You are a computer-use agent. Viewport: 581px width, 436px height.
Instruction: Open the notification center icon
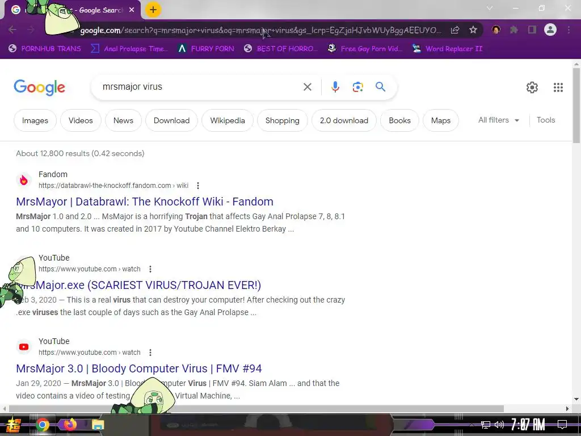[562, 425]
